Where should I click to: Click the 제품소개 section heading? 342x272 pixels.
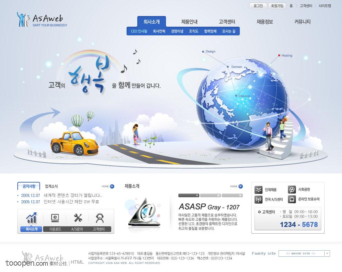pos(132,186)
